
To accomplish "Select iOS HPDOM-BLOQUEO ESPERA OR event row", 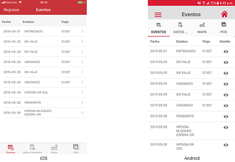I will [43, 113].
